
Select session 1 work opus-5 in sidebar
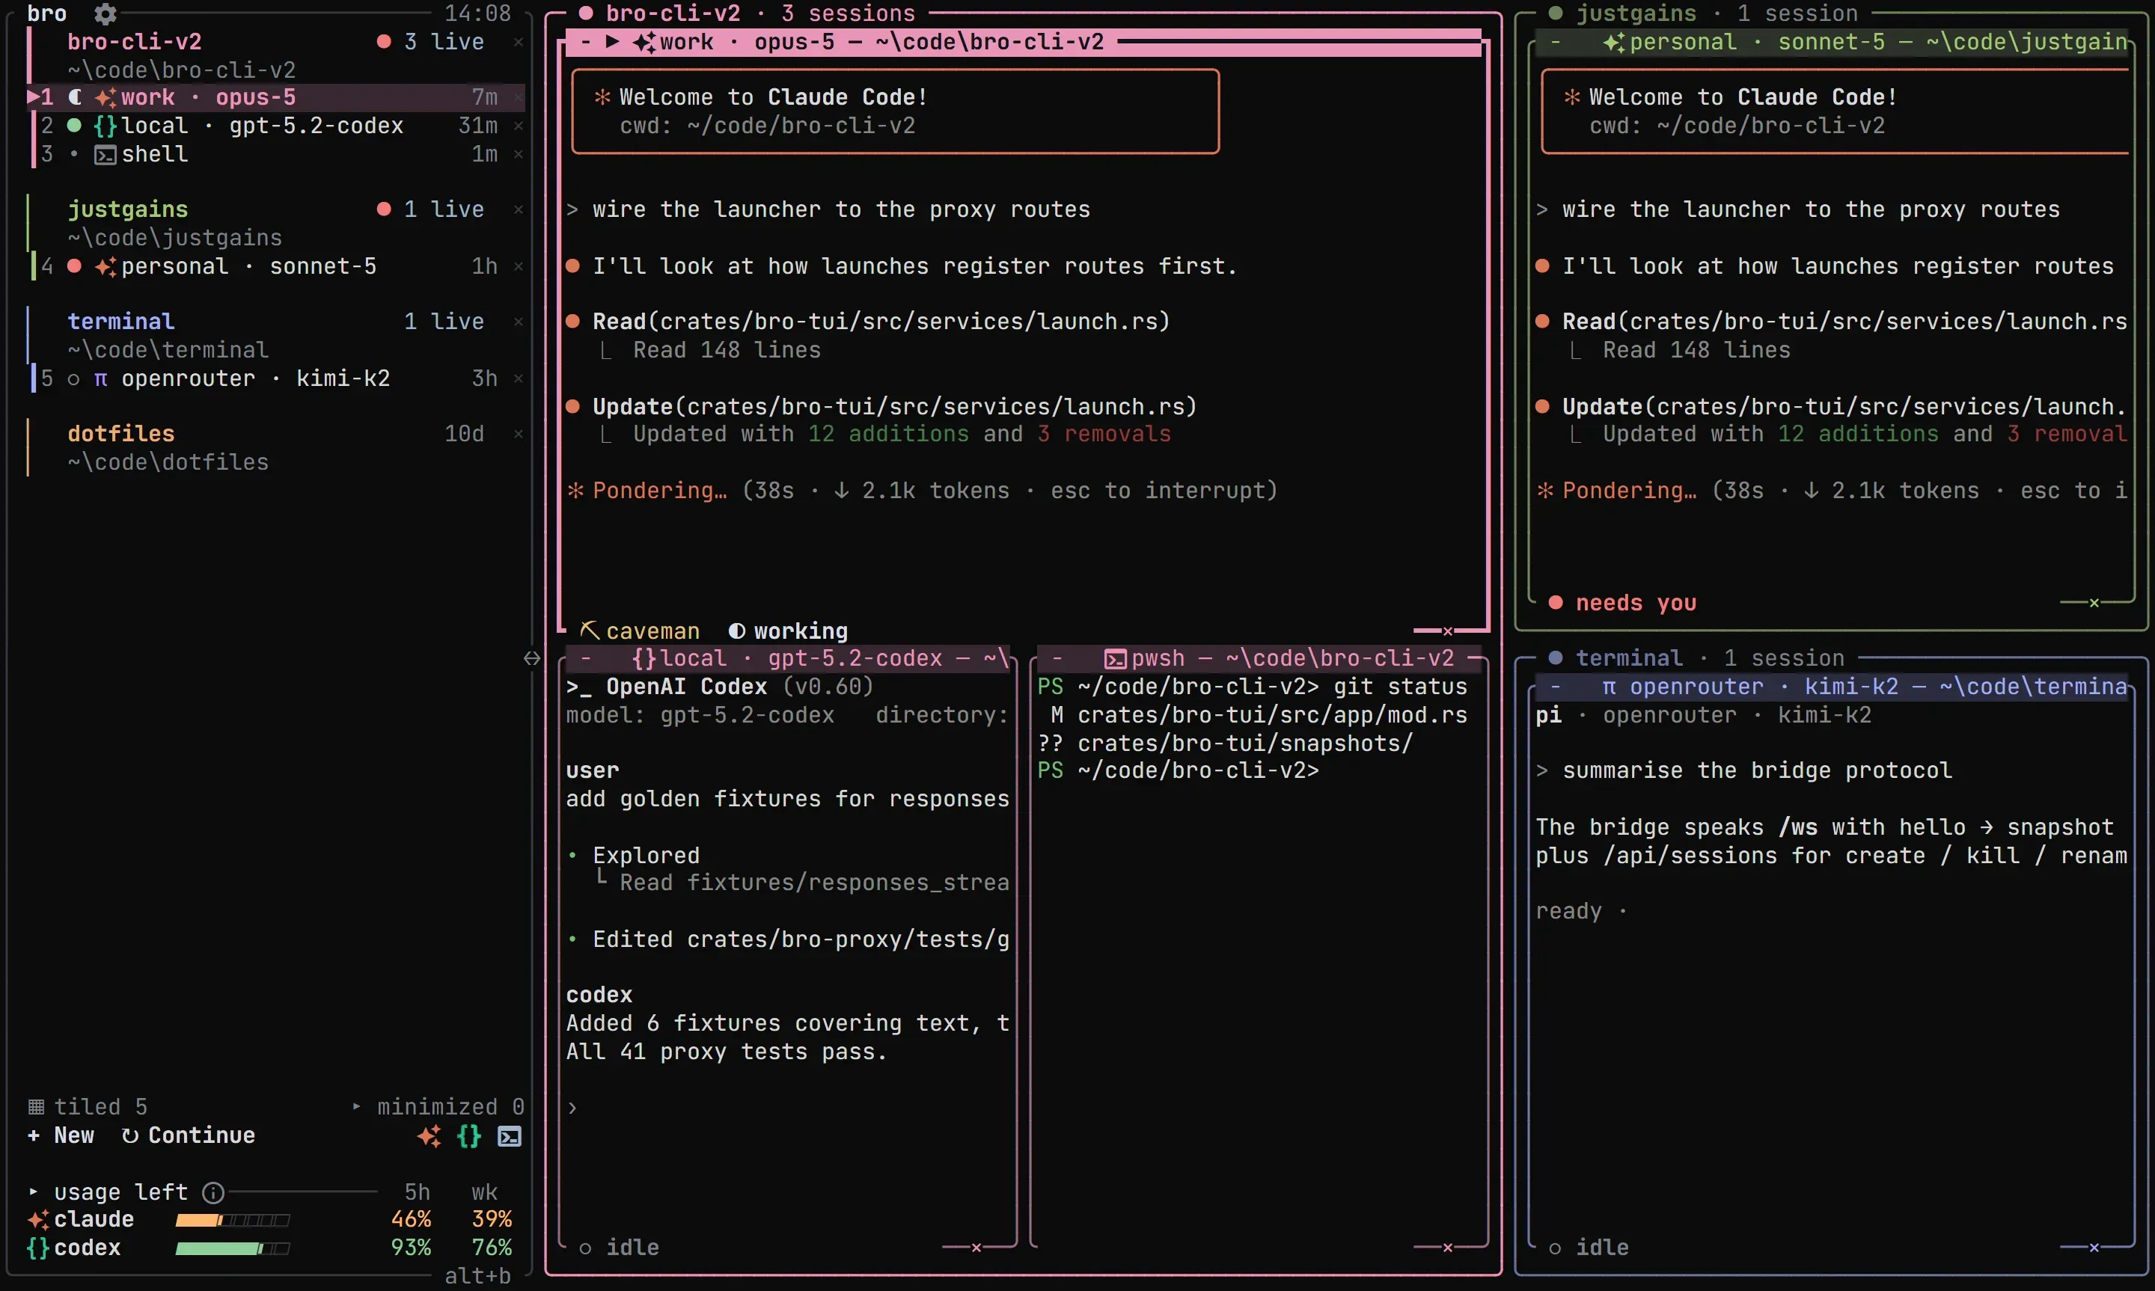pyautogui.click(x=275, y=97)
